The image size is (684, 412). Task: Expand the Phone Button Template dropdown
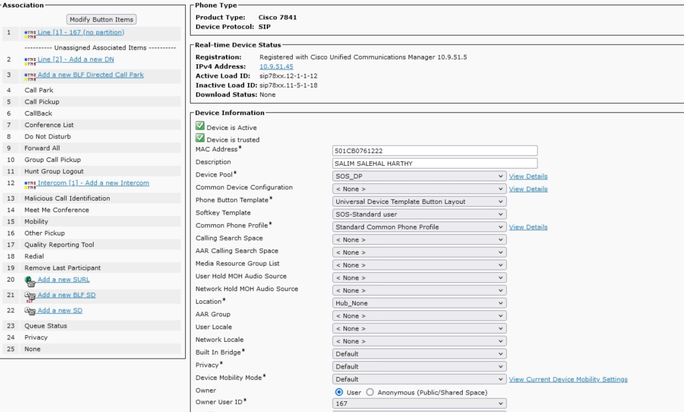(x=419, y=201)
